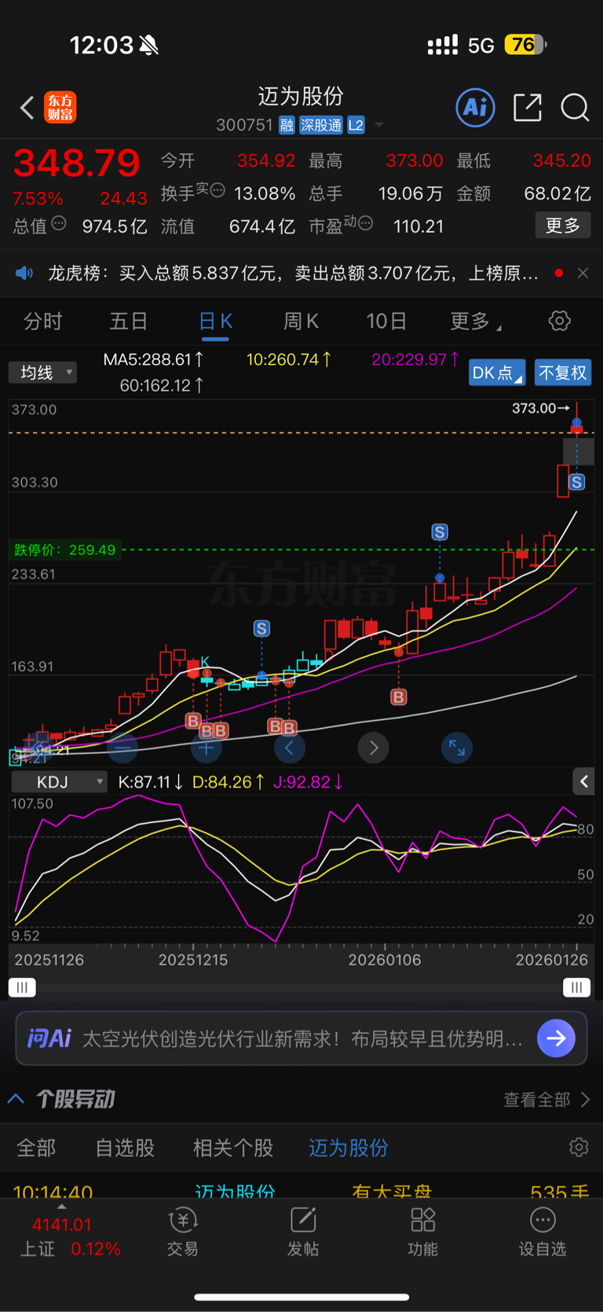603x1312 pixels.
Task: Open the 均线 indicator dropdown
Action: pyautogui.click(x=42, y=372)
